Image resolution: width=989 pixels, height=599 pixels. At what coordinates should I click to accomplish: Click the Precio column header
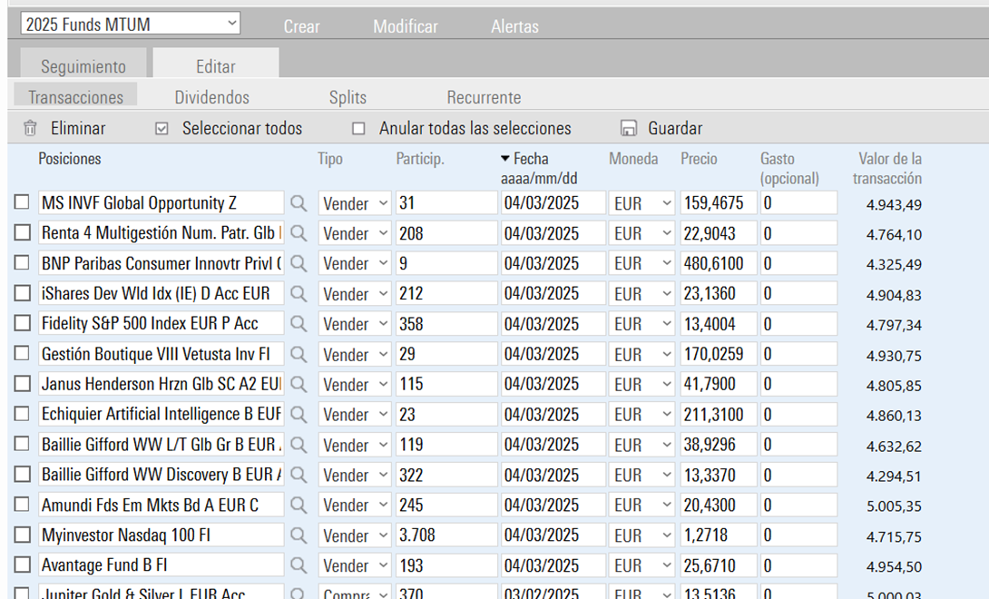coord(699,159)
